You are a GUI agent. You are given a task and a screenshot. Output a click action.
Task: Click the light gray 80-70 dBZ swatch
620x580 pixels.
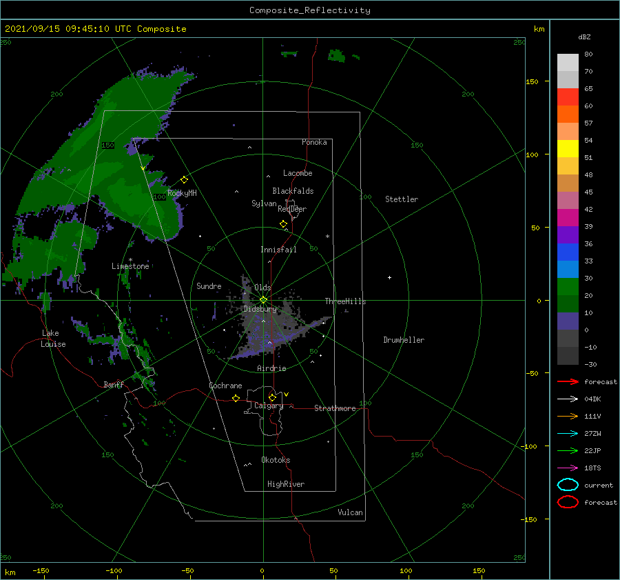tap(568, 63)
